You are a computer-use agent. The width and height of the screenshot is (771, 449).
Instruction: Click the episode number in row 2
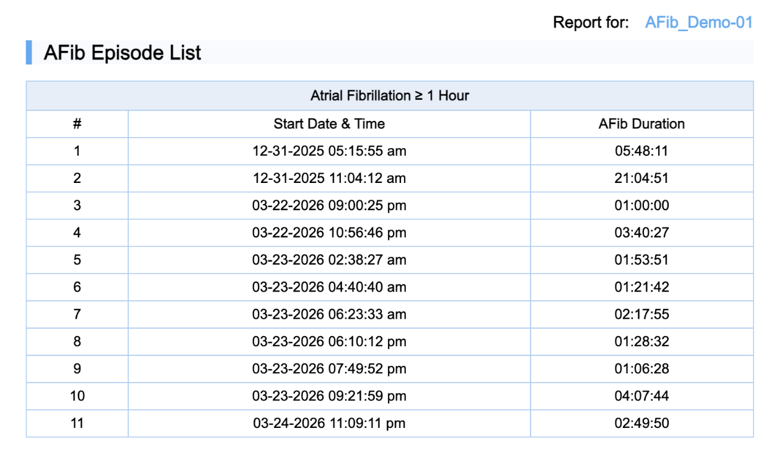click(77, 179)
